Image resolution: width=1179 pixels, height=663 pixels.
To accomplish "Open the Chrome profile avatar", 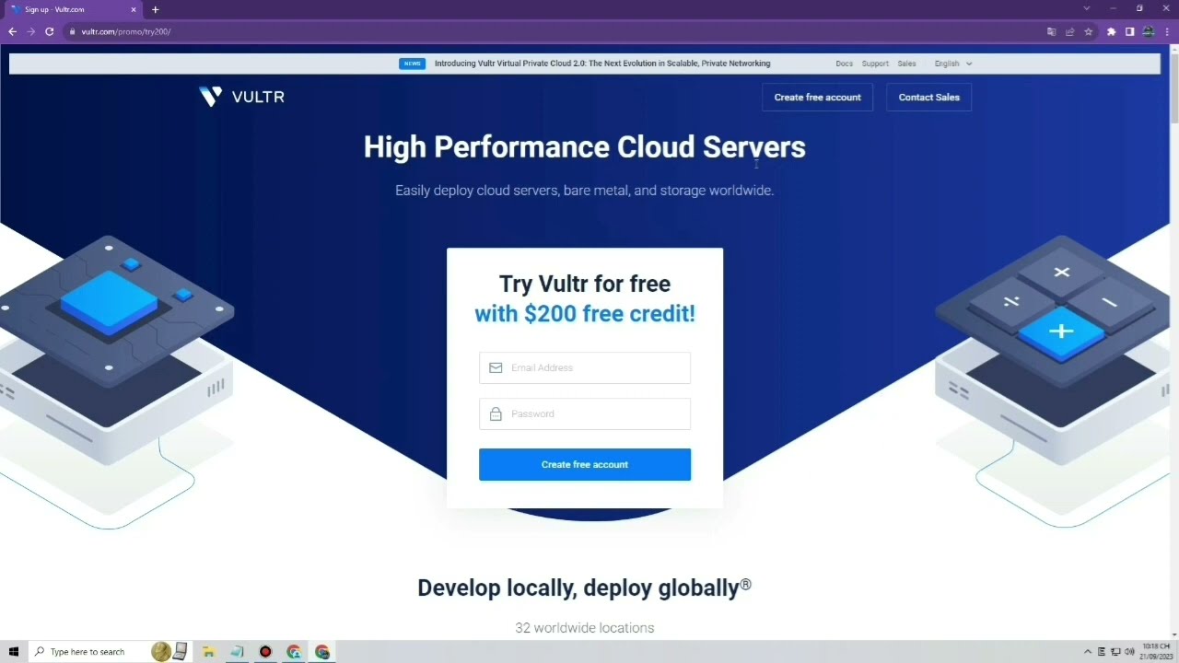I will pyautogui.click(x=1149, y=31).
